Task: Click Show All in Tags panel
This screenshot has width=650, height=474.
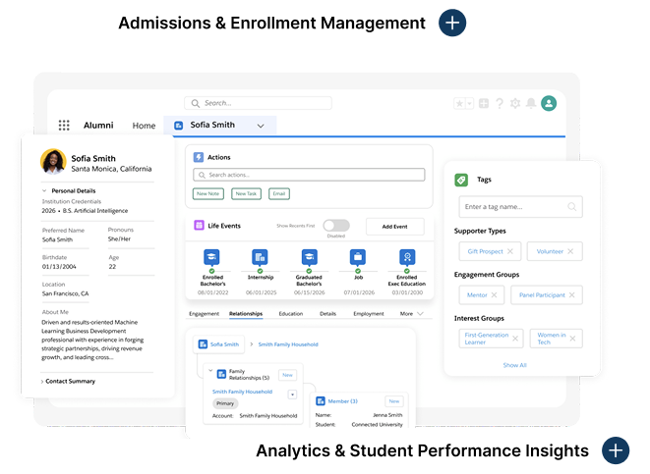Action: tap(514, 365)
